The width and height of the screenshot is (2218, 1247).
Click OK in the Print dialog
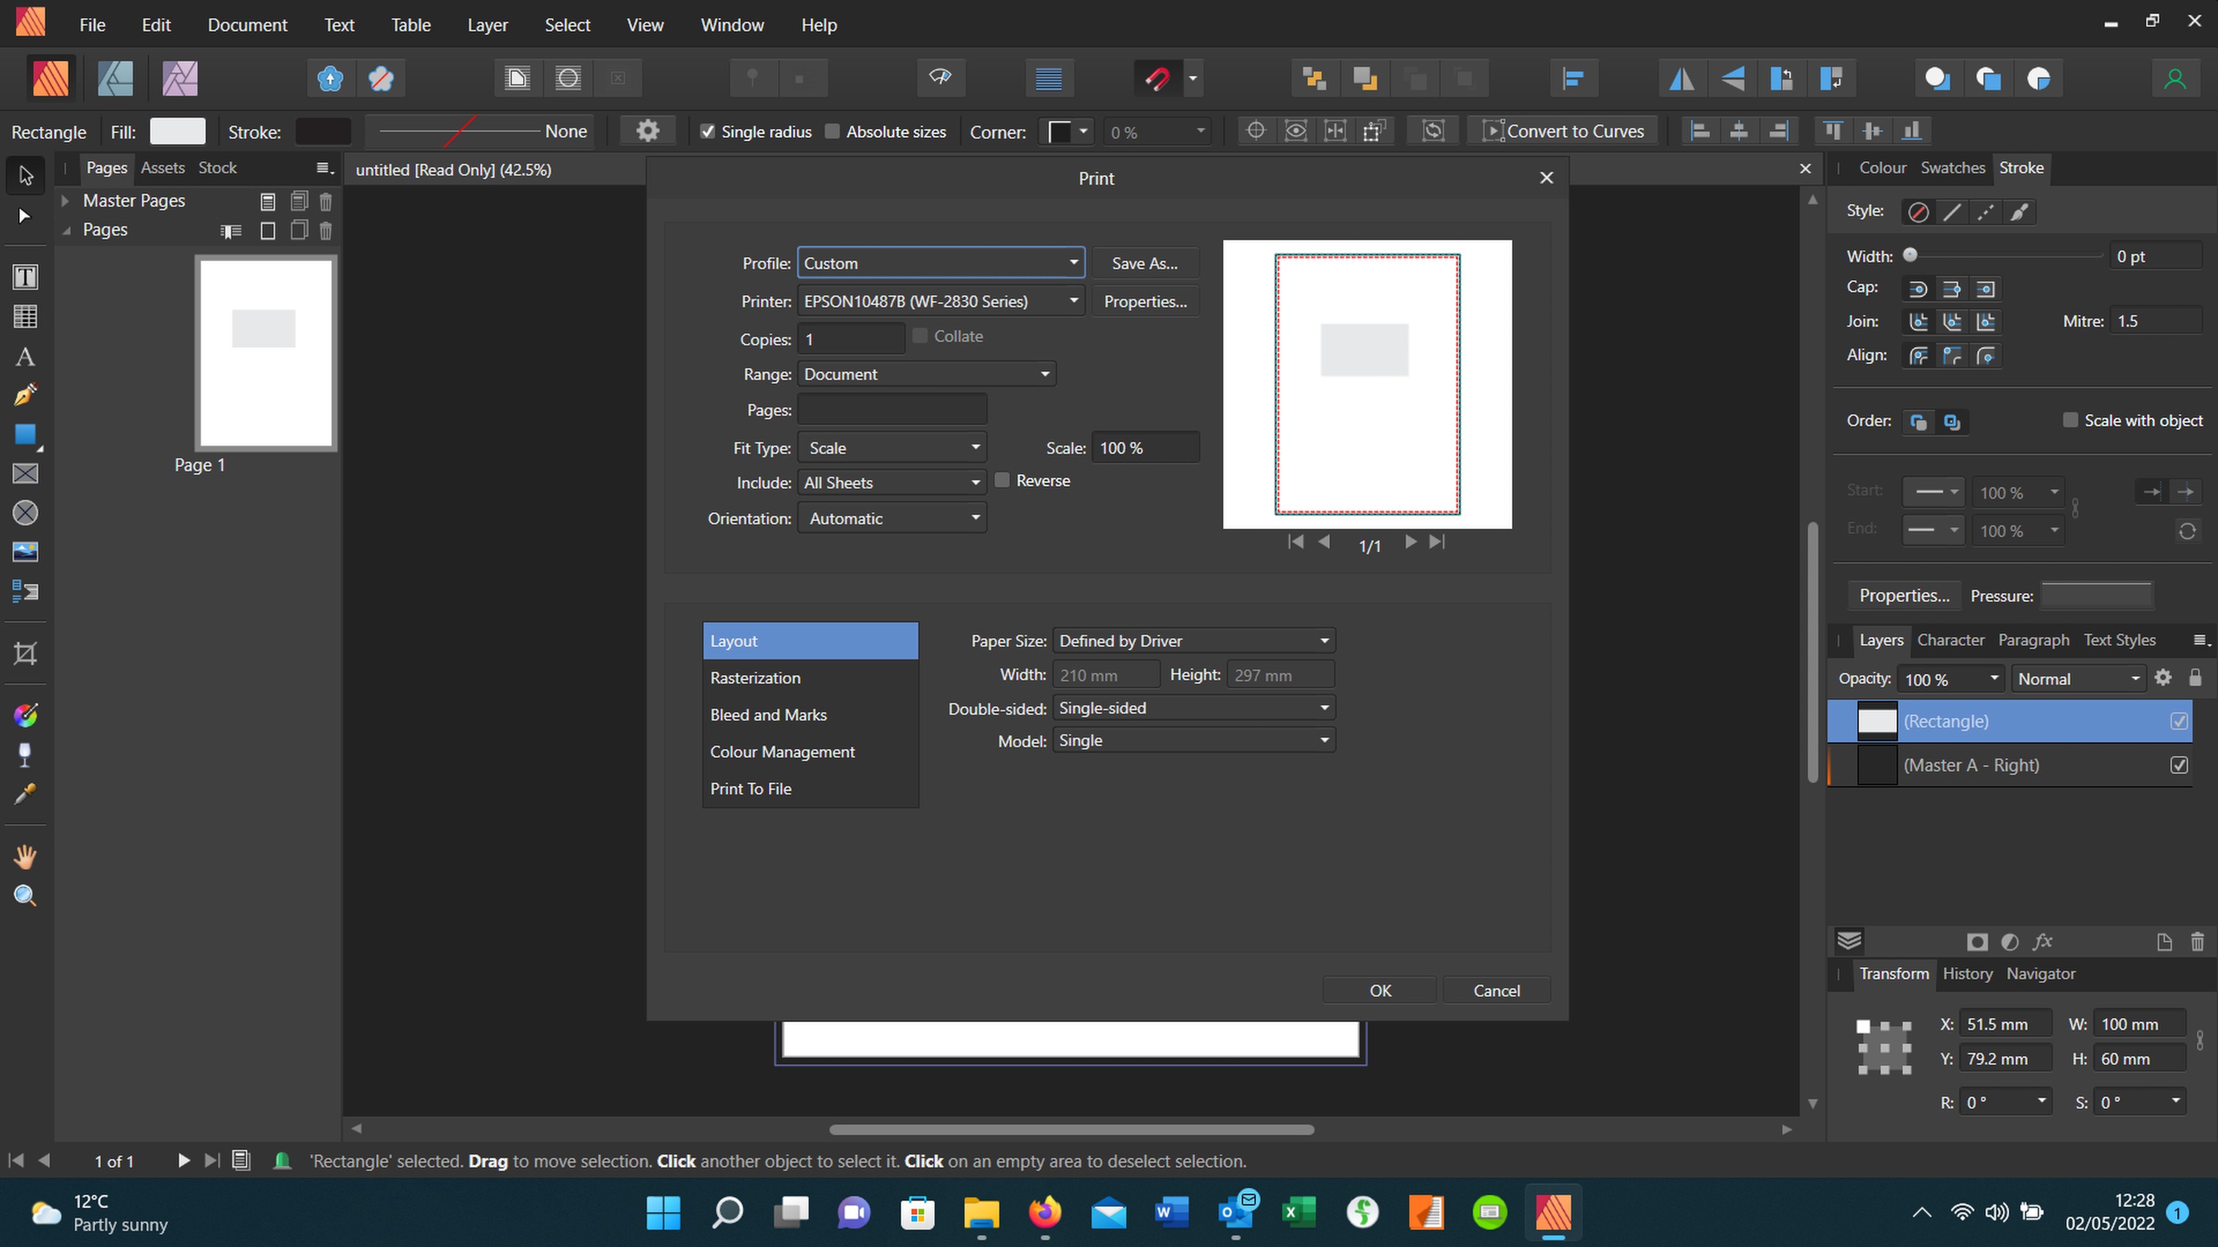[x=1379, y=991]
